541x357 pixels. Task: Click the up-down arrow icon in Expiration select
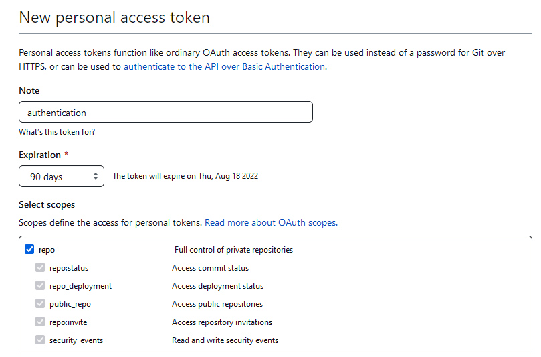pos(96,176)
